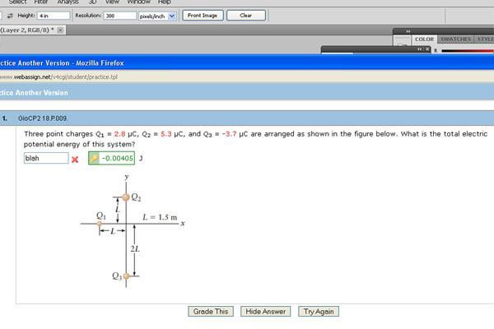
Task: Close the Layer 2 document tab
Action: pyautogui.click(x=60, y=30)
